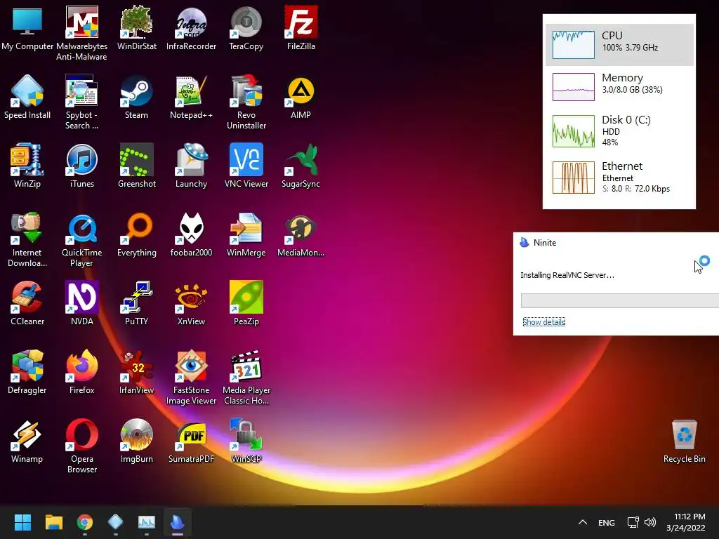Image resolution: width=719 pixels, height=539 pixels.
Task: Click the Ninite taskbar button
Action: (x=178, y=522)
